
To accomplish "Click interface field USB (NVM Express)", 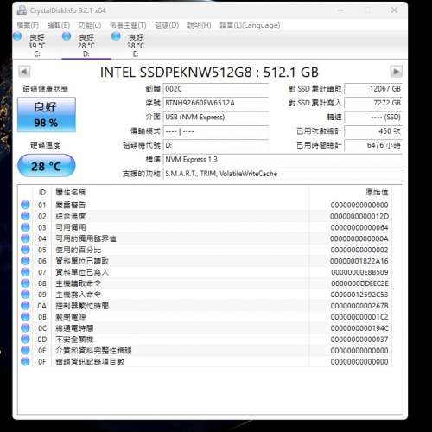I will point(216,117).
